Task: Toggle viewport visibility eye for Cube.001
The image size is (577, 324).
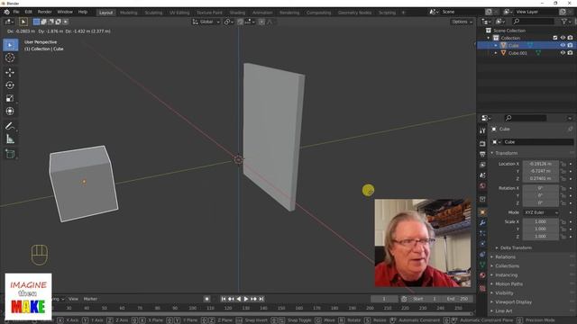Action: (x=563, y=53)
